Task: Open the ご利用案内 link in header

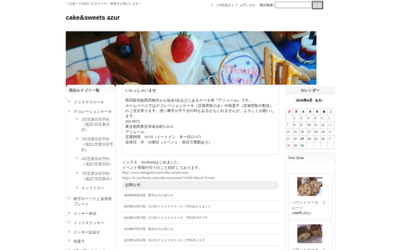Action: pos(223,5)
